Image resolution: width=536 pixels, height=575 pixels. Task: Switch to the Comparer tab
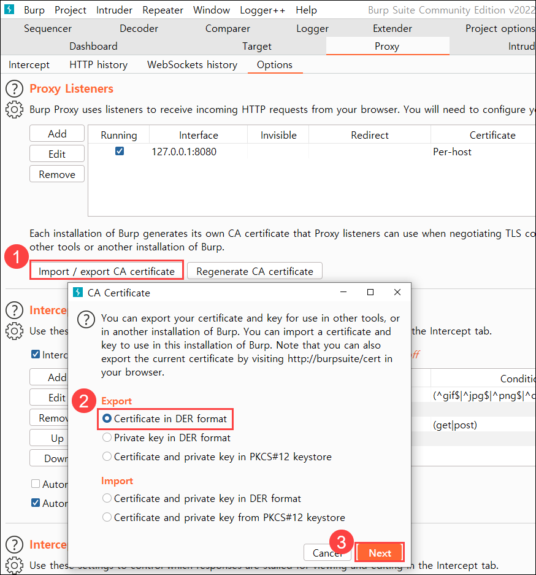click(228, 28)
